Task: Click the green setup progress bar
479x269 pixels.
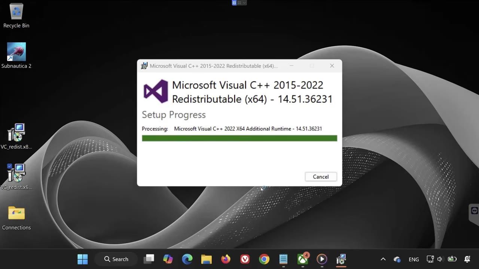Action: (x=239, y=138)
